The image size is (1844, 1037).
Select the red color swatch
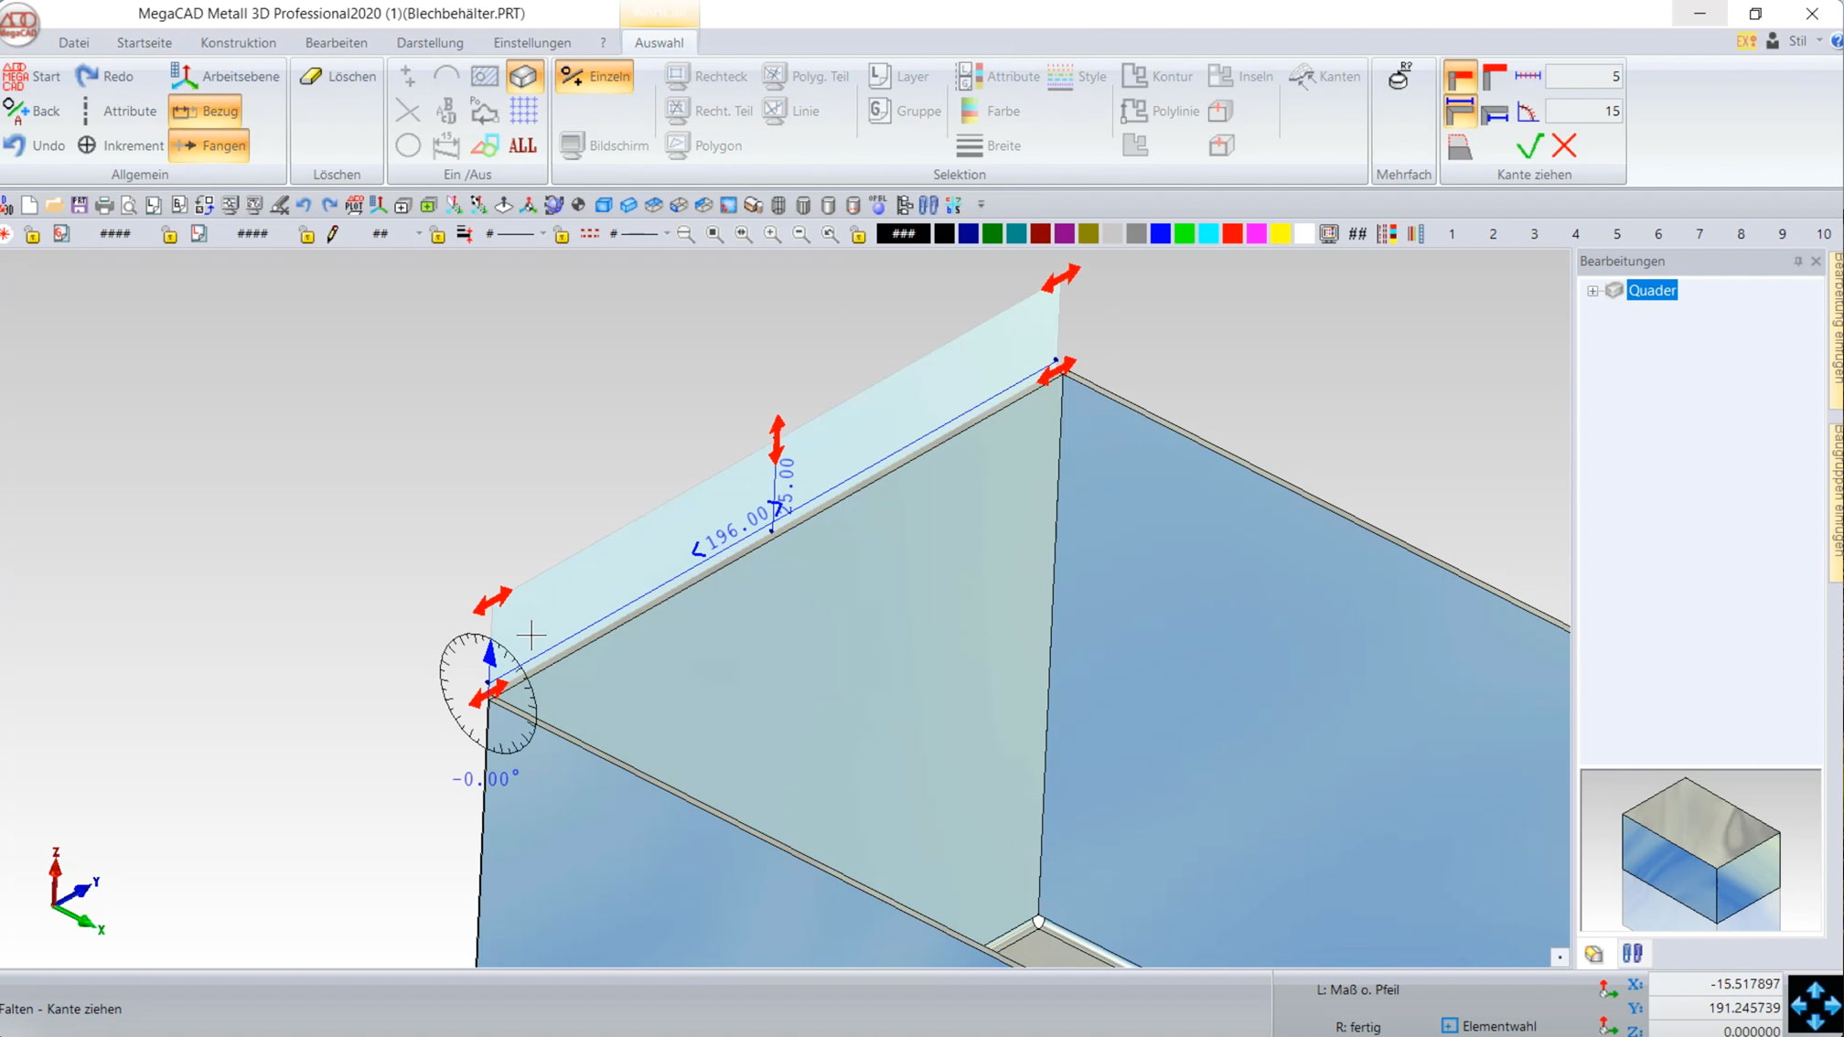coord(1232,233)
